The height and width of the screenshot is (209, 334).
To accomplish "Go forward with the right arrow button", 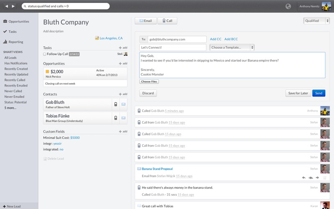I will [13, 6].
